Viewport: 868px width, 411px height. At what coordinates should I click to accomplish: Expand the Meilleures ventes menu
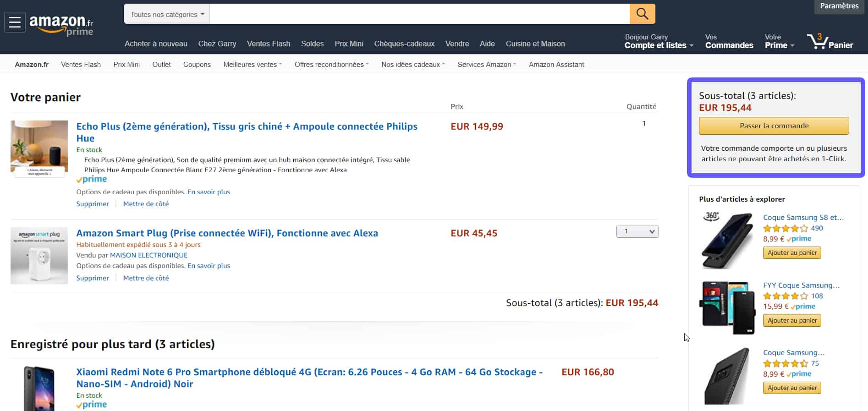click(253, 65)
